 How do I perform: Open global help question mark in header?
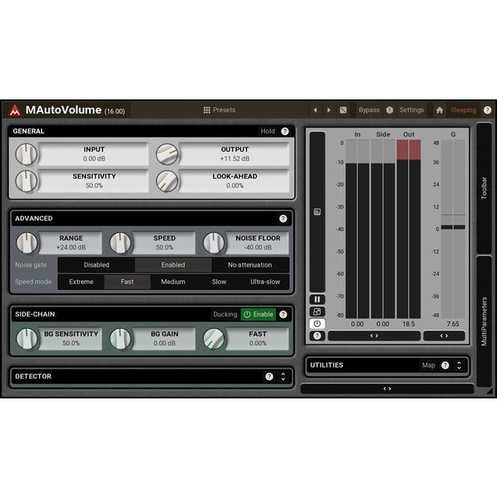[487, 110]
